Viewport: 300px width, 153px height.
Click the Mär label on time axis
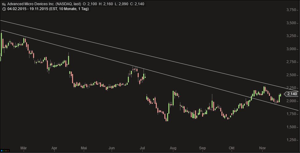click(23, 148)
